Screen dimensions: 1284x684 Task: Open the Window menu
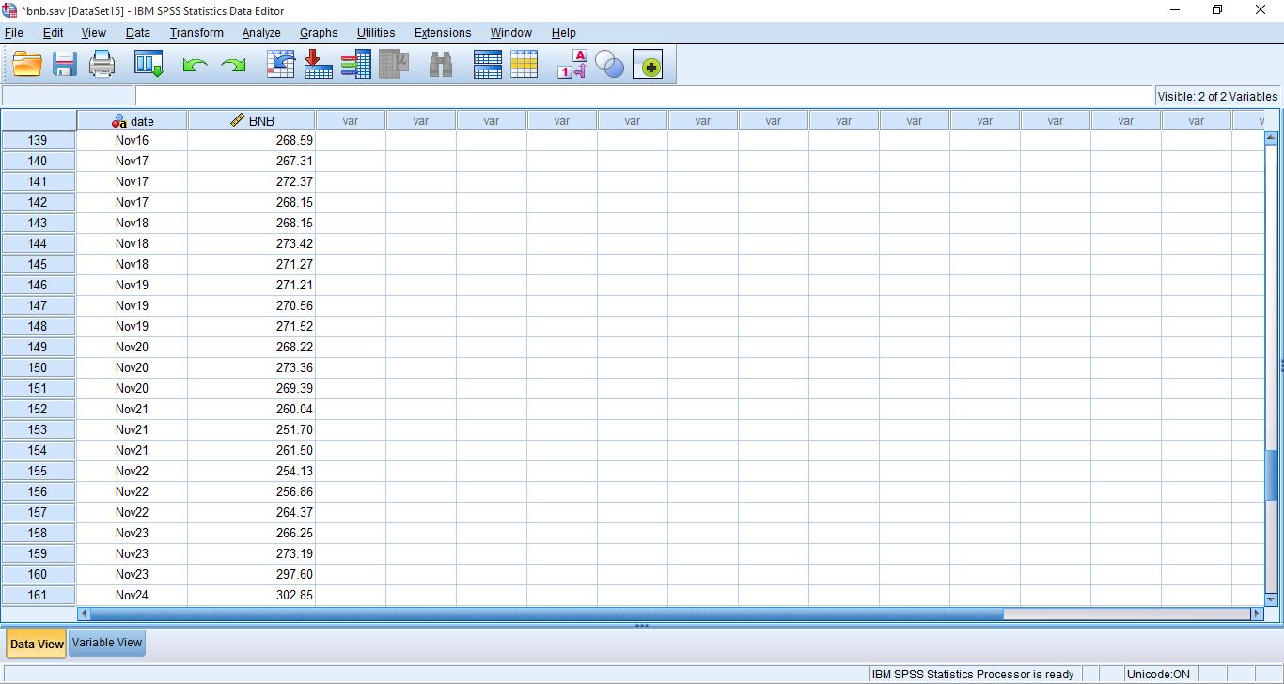511,33
